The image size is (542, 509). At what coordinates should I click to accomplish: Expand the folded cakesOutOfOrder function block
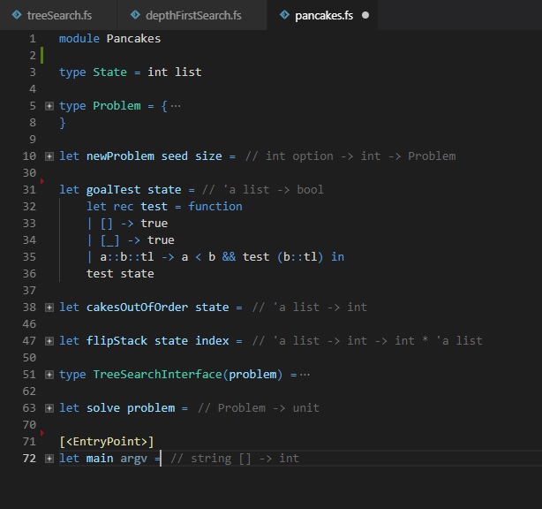click(49, 308)
